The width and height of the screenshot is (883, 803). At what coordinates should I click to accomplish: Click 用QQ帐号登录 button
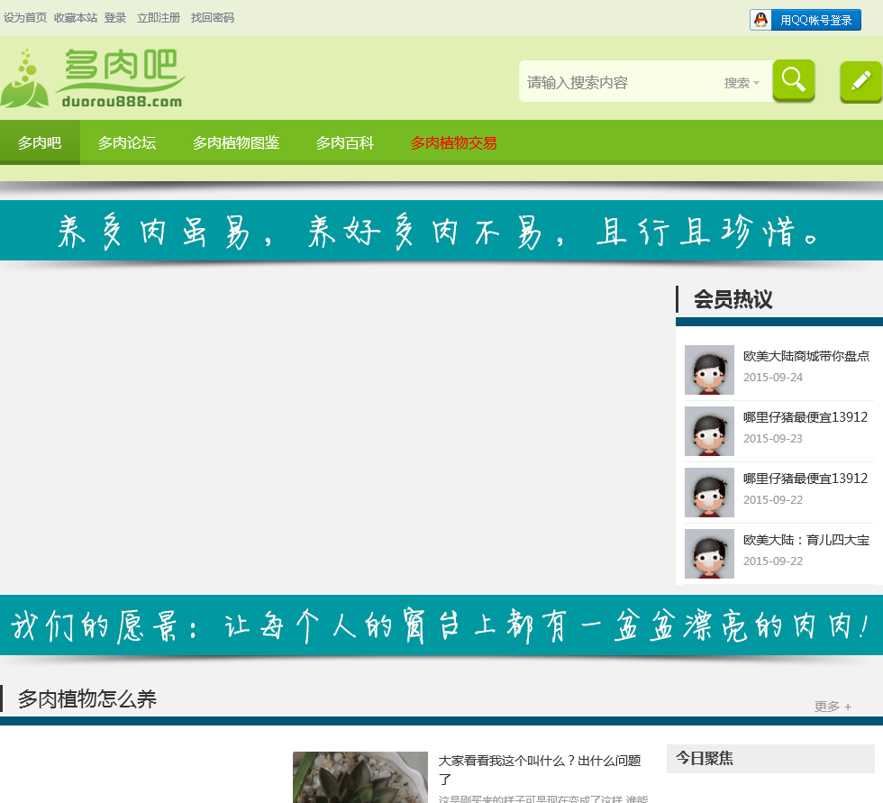click(x=806, y=20)
